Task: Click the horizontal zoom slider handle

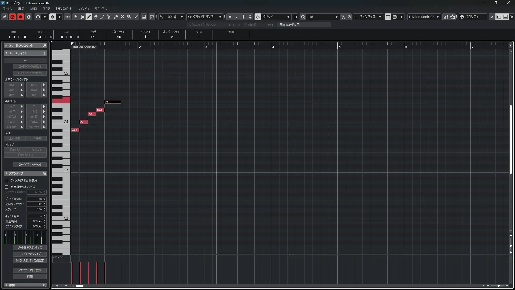Action: (498, 286)
